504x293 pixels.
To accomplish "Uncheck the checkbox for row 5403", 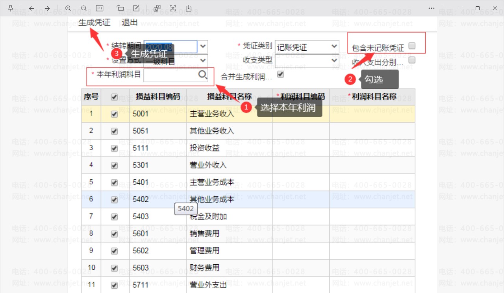I will pyautogui.click(x=115, y=217).
